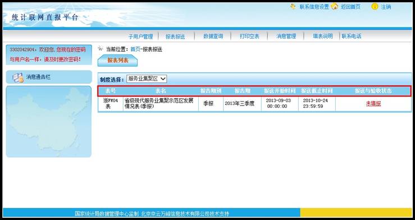Click the 首页 breadcrumb link
The width and height of the screenshot is (415, 220).
(x=135, y=49)
